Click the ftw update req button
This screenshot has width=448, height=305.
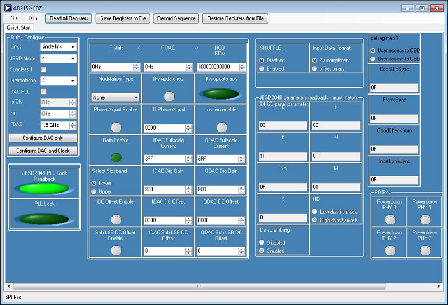pyautogui.click(x=169, y=96)
